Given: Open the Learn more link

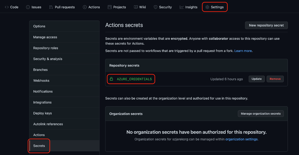Looking at the screenshot, I should pos(243,51).
